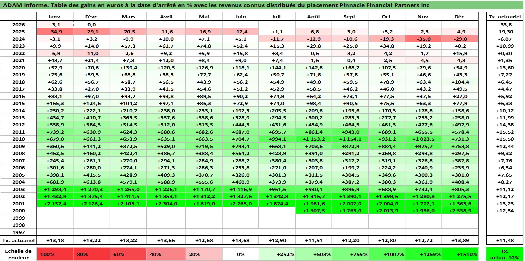Select cell +1 293,4 in the 2003 row
Viewport: 525px width, 261px height.
pos(55,189)
